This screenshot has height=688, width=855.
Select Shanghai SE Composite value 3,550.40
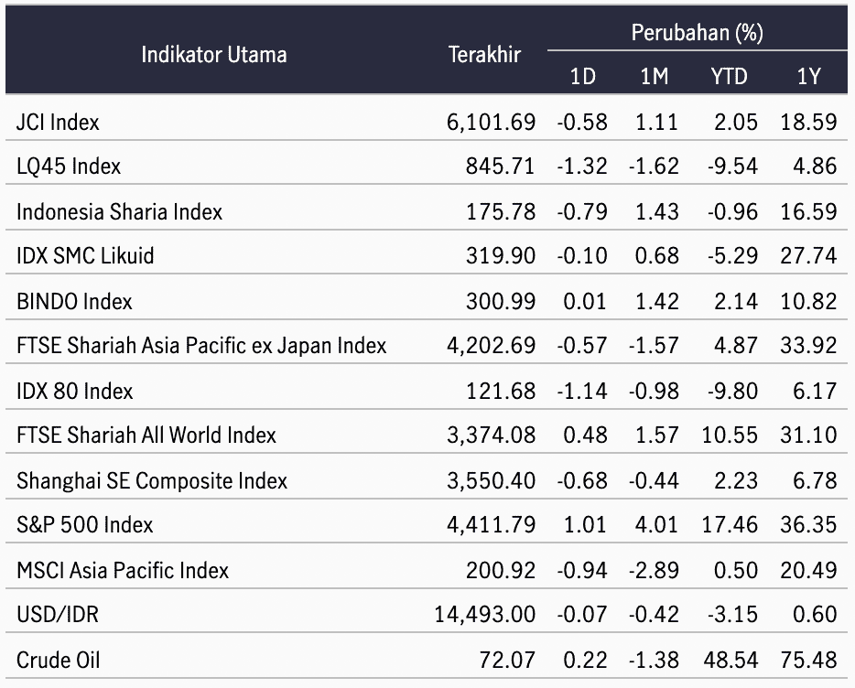(491, 481)
